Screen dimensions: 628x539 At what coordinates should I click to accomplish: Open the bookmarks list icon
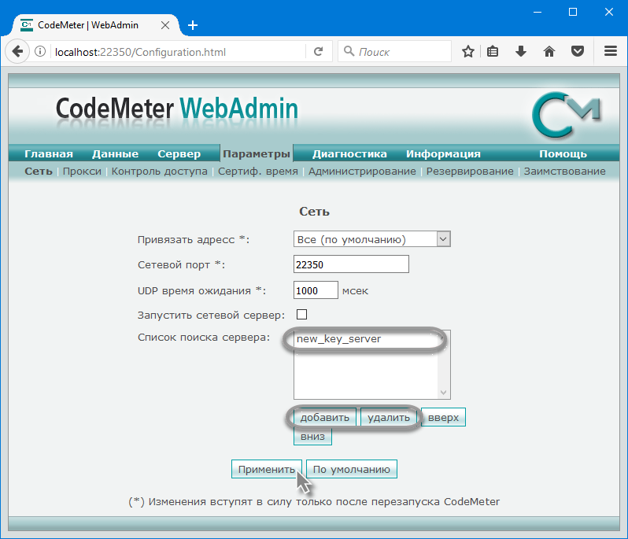[493, 51]
